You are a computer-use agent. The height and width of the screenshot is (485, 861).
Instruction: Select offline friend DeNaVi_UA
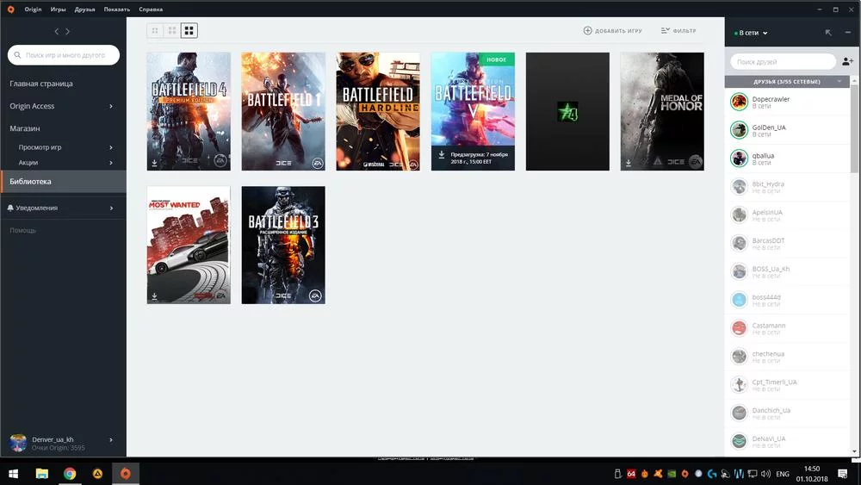(787, 442)
